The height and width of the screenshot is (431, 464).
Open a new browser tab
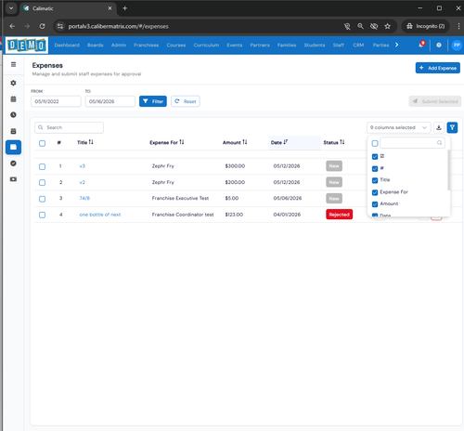tap(125, 8)
